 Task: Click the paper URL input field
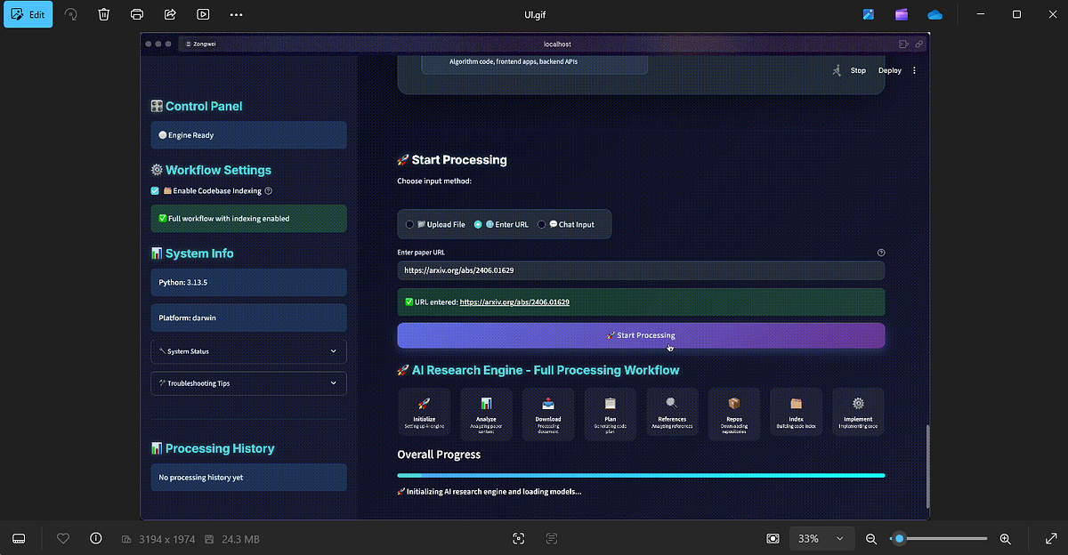coord(640,269)
